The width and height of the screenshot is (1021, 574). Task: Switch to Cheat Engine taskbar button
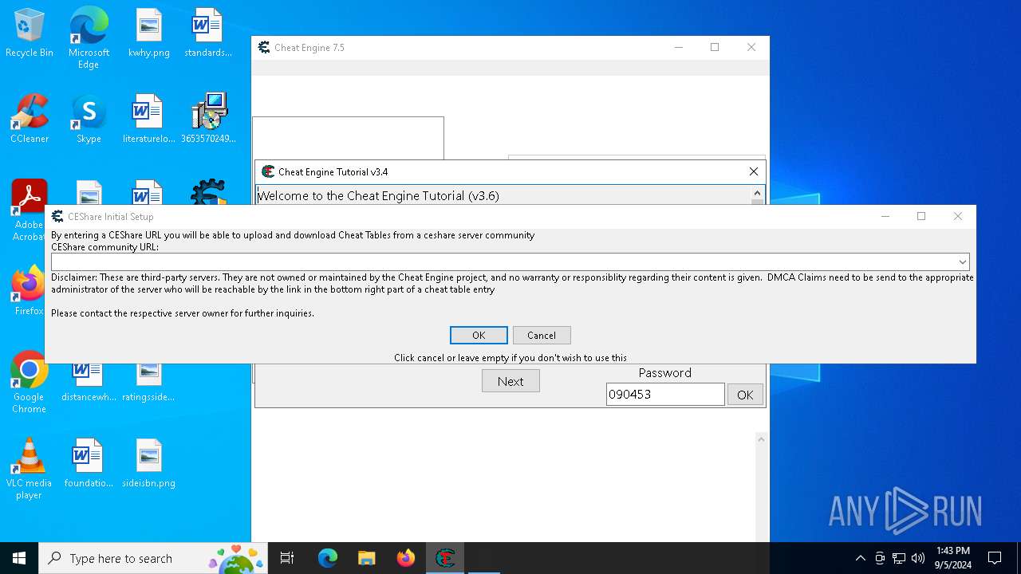point(445,558)
